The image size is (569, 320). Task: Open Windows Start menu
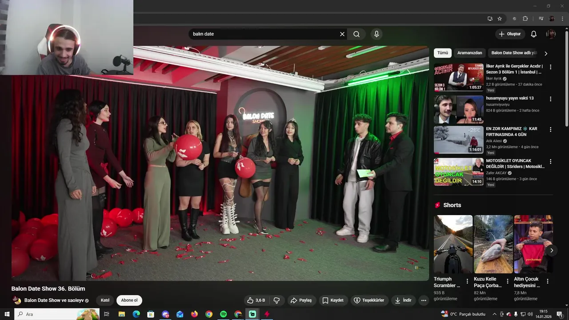coord(7,314)
